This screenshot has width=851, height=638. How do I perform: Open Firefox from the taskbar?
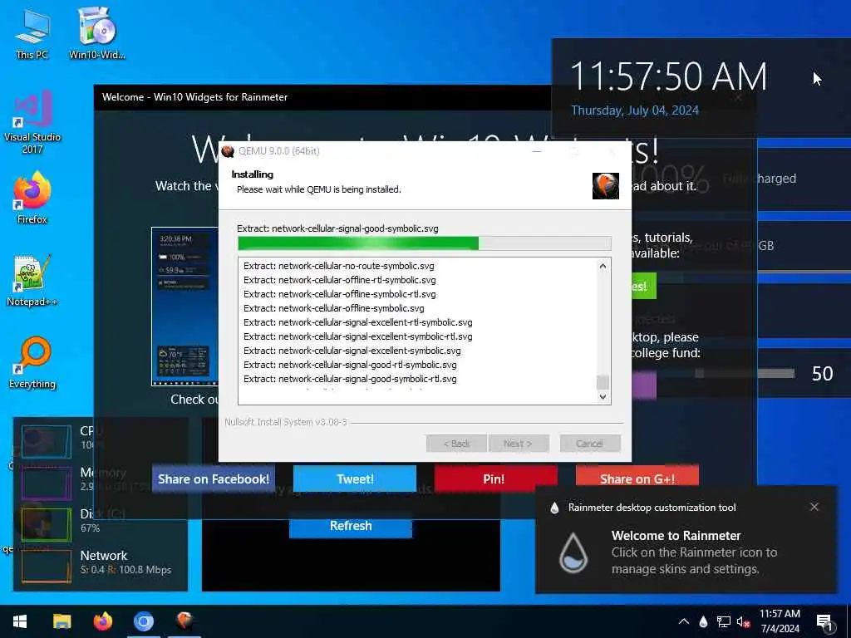(x=102, y=621)
